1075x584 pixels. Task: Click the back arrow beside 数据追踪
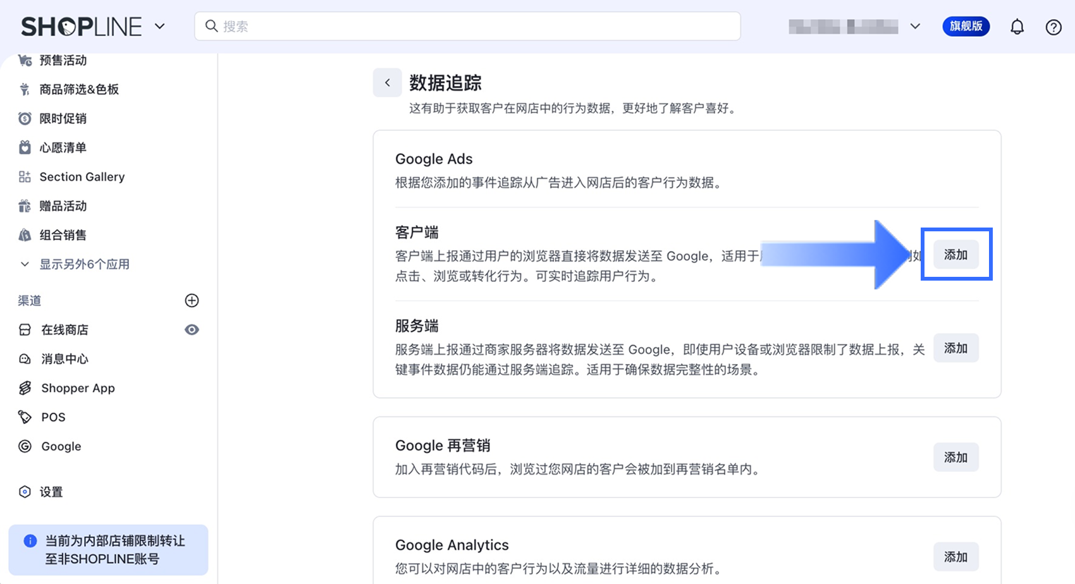[x=387, y=83]
